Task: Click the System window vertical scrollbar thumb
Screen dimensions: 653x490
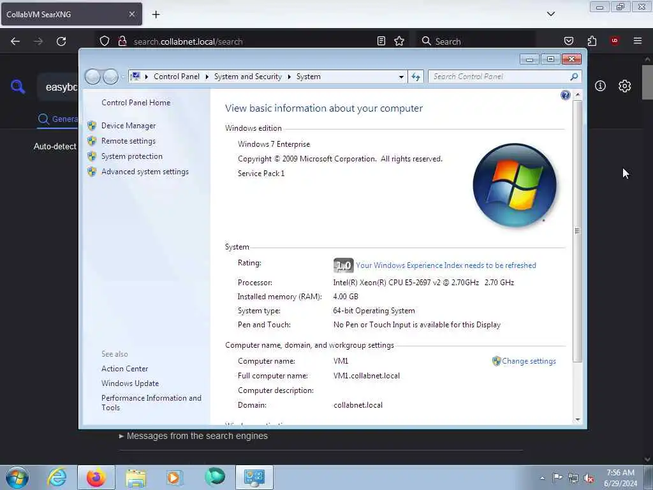Action: [x=577, y=231]
